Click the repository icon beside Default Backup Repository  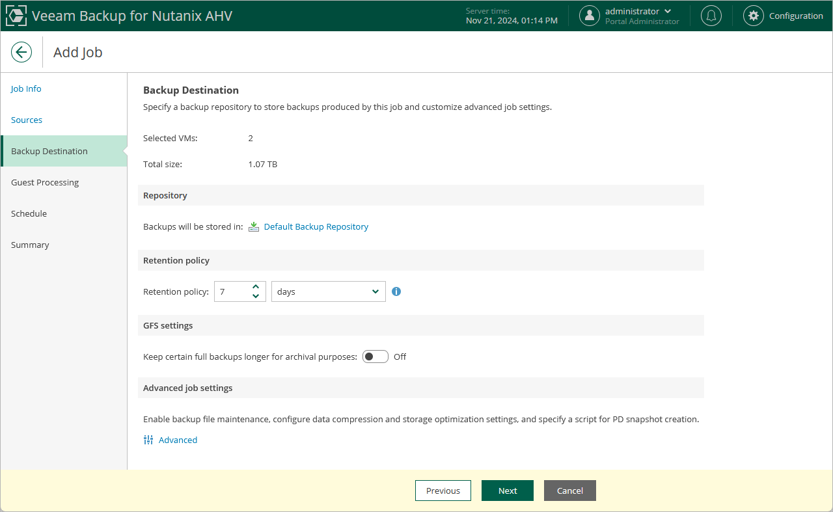[254, 226]
